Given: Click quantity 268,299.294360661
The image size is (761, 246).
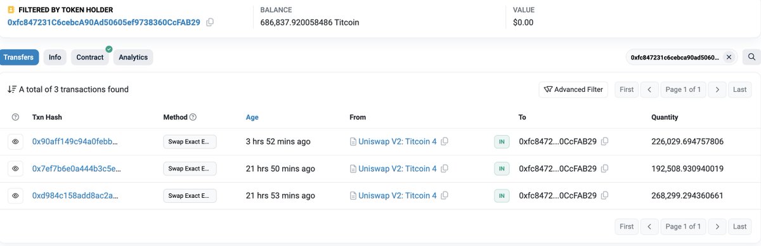Looking at the screenshot, I should click(687, 196).
